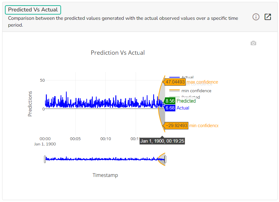Click the blue 6.68 Actual value badge
The image size is (279, 202).
coord(170,108)
